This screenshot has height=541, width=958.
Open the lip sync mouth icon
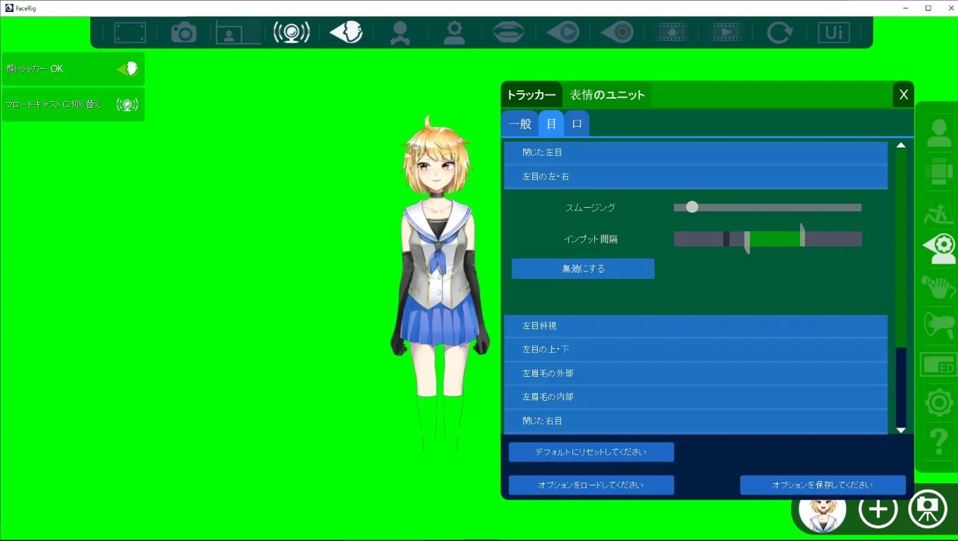point(509,31)
